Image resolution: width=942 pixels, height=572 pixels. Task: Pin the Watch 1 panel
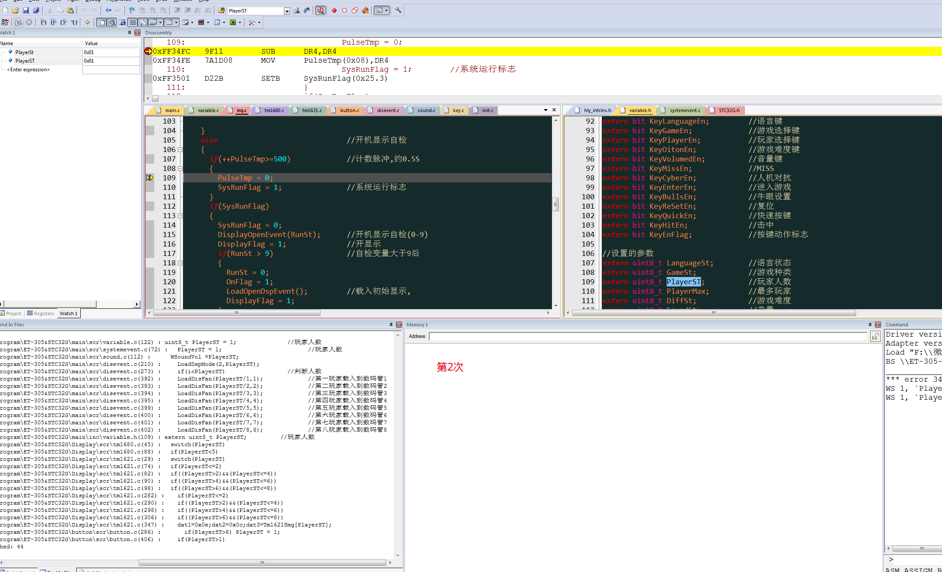pyautogui.click(x=129, y=33)
